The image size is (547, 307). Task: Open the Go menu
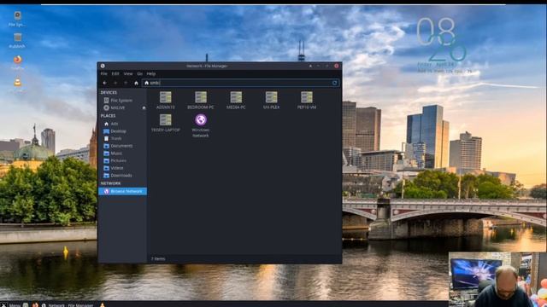click(139, 74)
